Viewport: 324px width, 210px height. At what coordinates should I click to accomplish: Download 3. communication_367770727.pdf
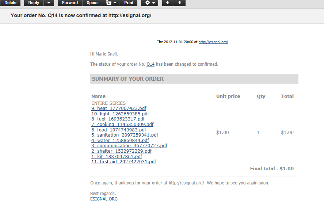[x=129, y=145]
